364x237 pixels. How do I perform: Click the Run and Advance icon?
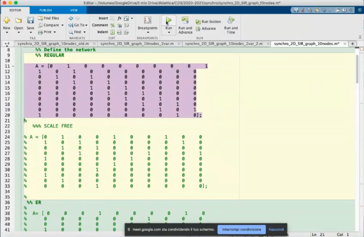[185, 20]
